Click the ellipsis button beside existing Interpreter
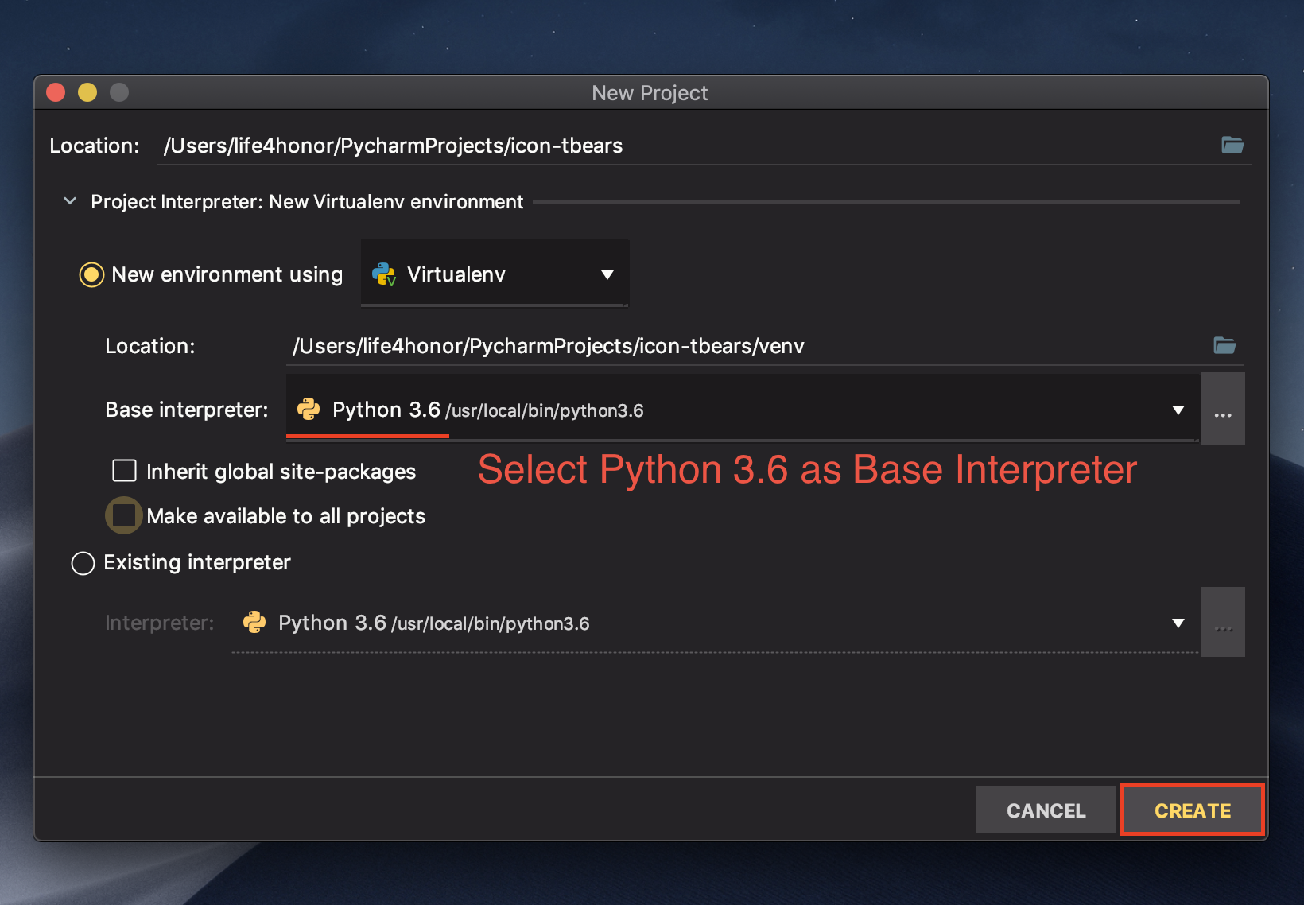Screen dimensions: 1304x905 [1223, 623]
